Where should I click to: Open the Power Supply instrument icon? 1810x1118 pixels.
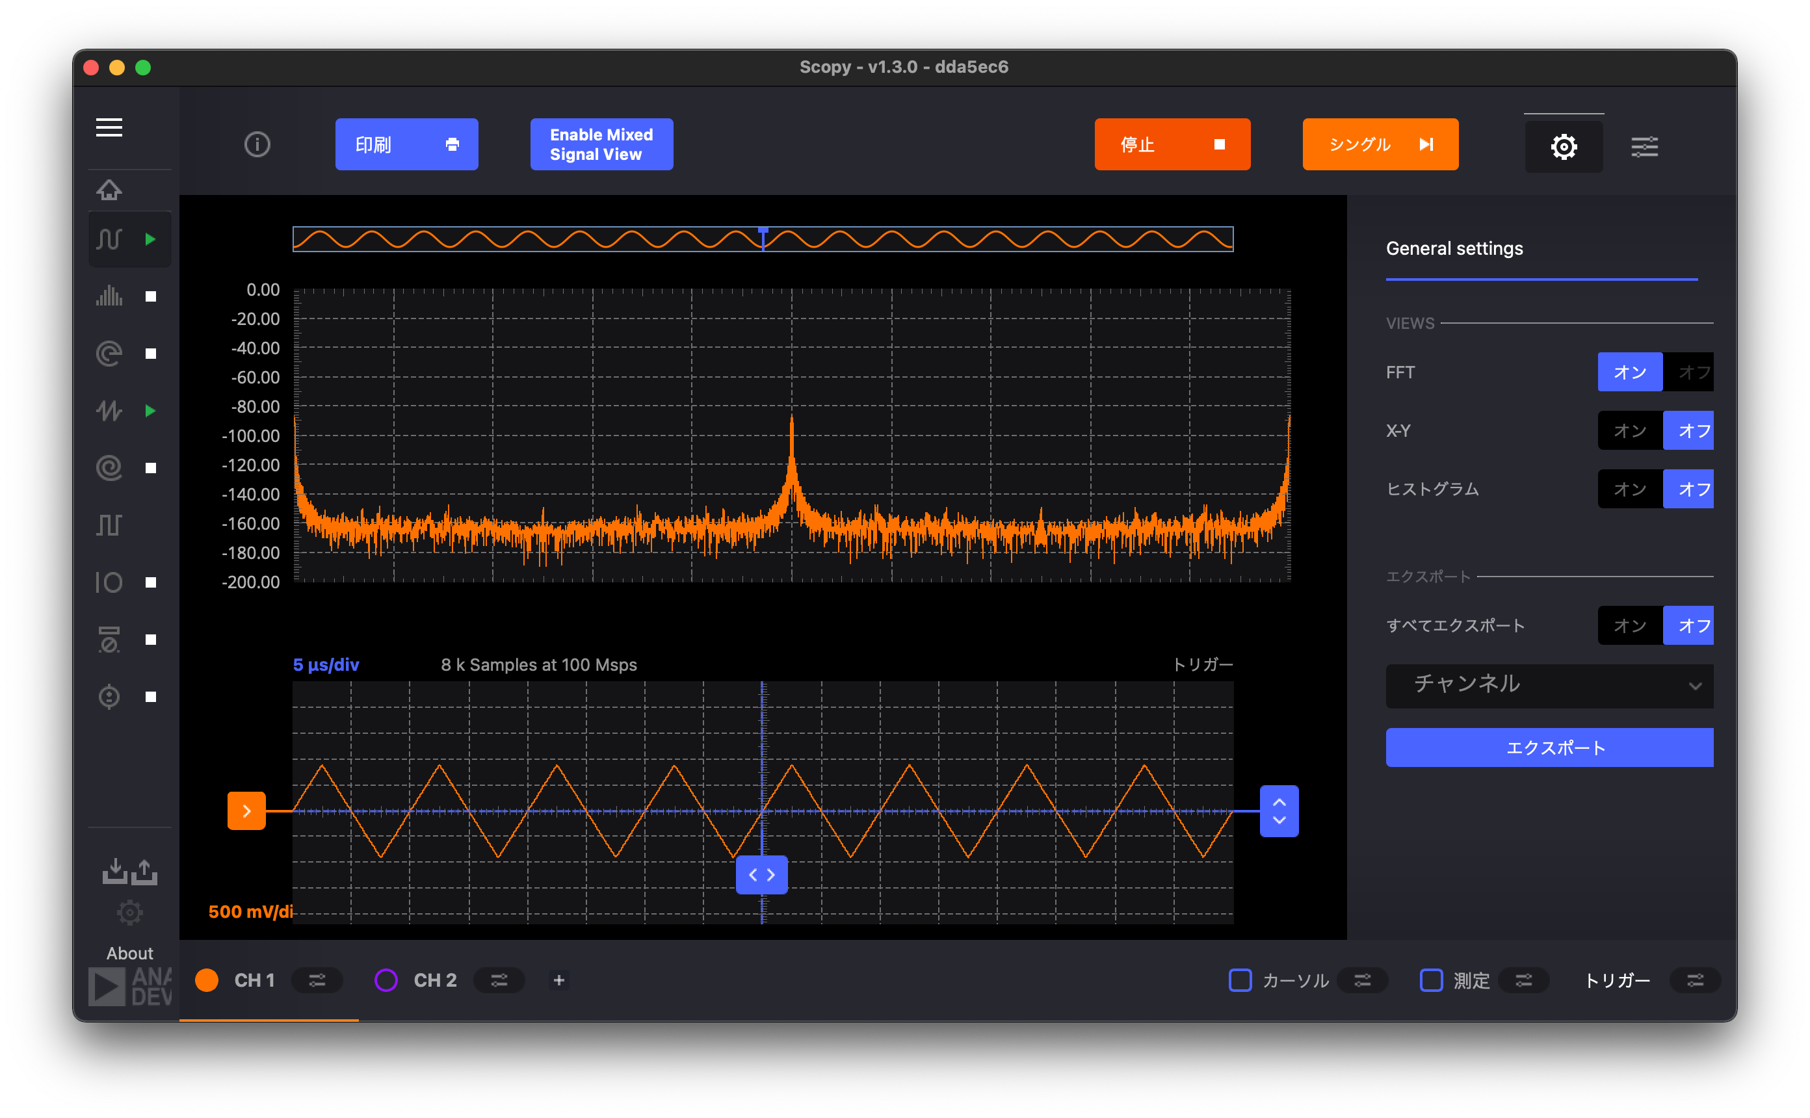click(109, 697)
